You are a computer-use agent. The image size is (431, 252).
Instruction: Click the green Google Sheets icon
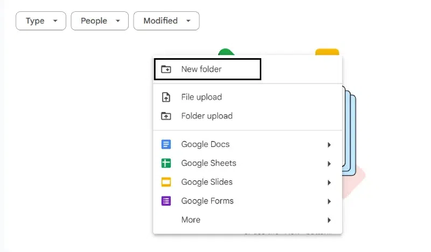click(x=166, y=163)
